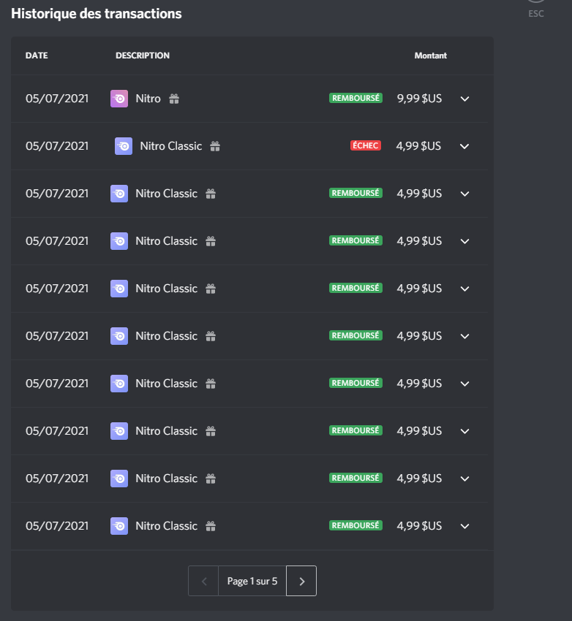Click the gift icon in the third transaction row
572x621 pixels.
point(211,194)
